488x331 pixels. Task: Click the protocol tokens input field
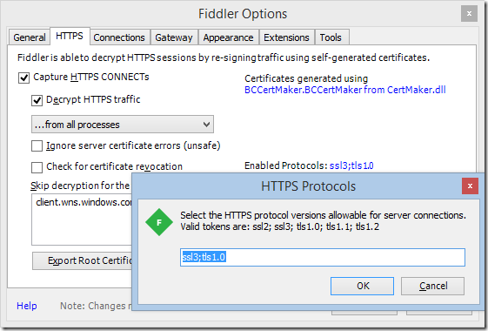(323, 257)
